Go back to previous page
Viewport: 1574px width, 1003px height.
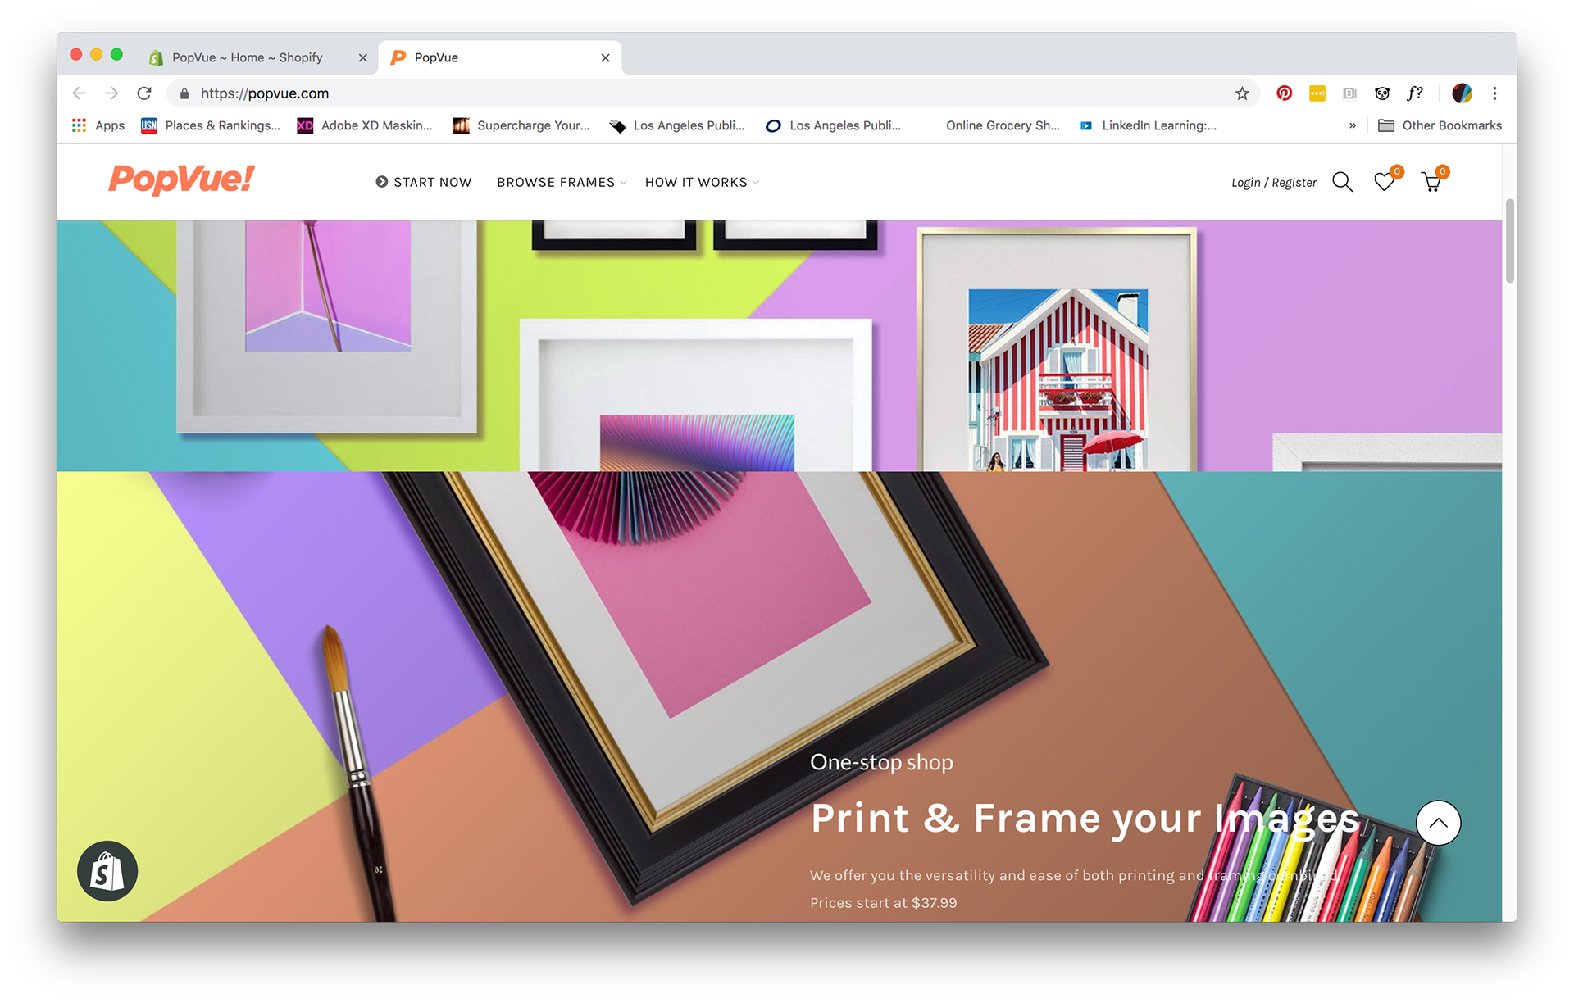tap(79, 93)
